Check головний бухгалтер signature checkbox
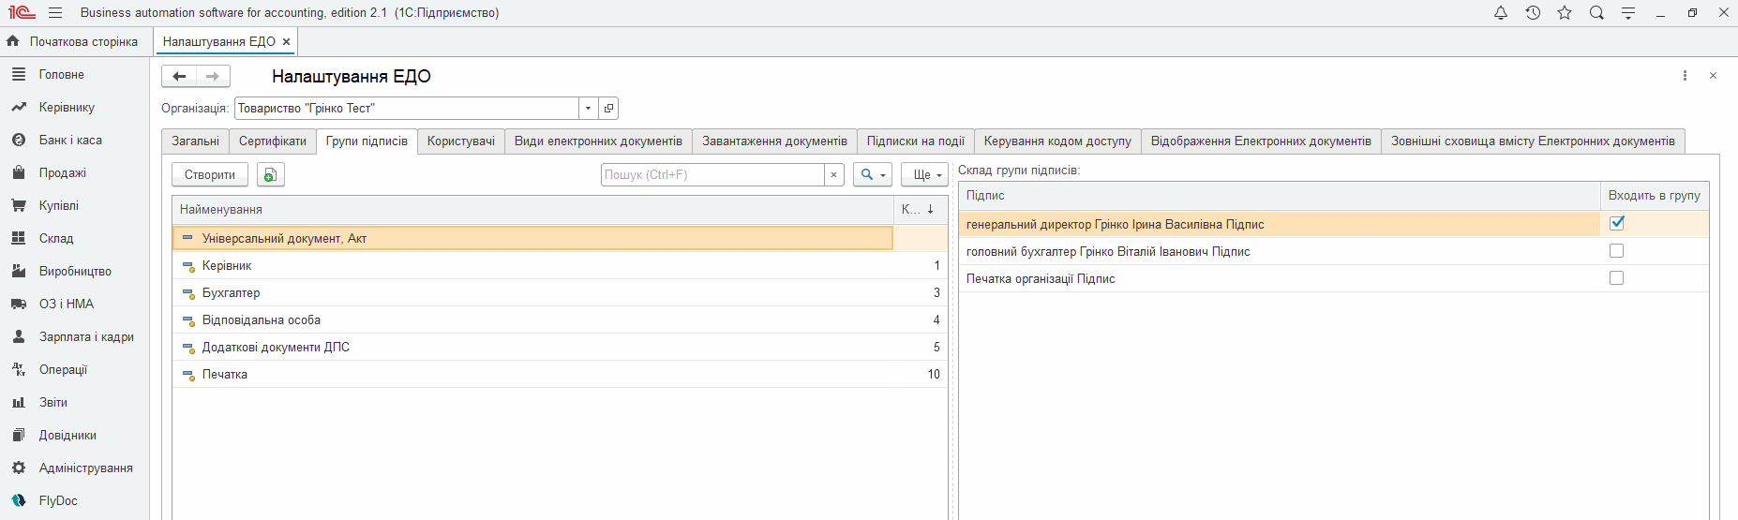Viewport: 1738px width, 520px height. (x=1616, y=251)
